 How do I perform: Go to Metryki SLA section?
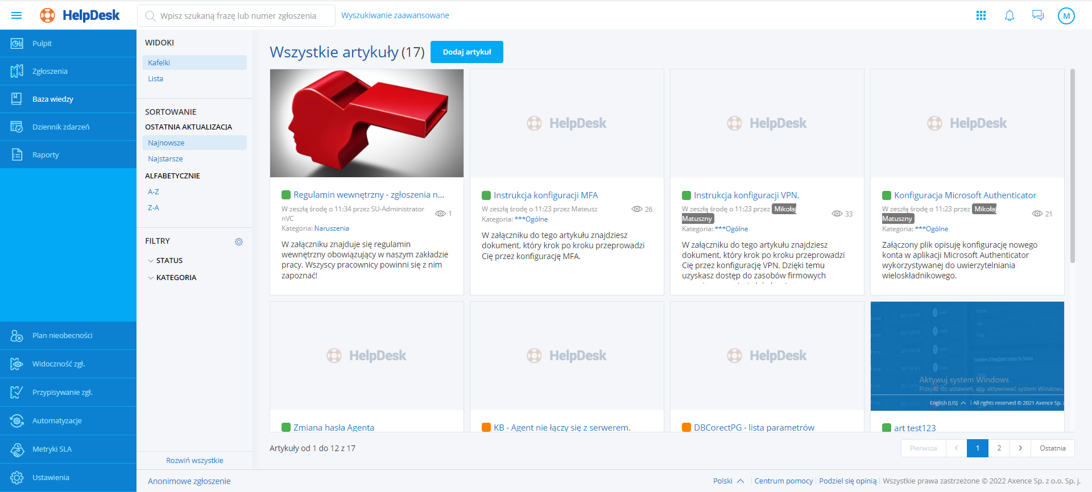pyautogui.click(x=52, y=449)
